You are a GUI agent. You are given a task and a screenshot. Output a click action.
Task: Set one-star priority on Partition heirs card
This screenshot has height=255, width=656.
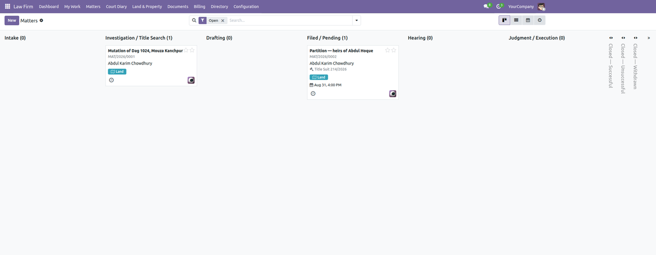[x=388, y=50]
